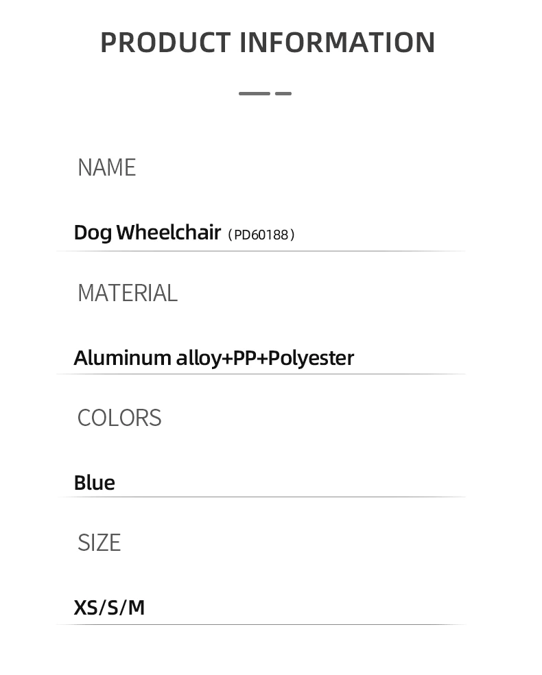This screenshot has height=675, width=542.
Task: Click the M size text
Action: pos(137,608)
